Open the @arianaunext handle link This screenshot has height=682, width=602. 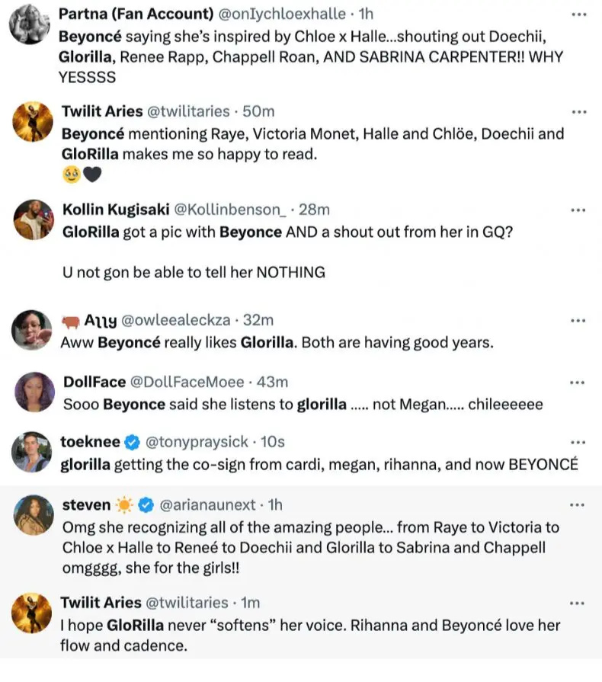tap(207, 505)
